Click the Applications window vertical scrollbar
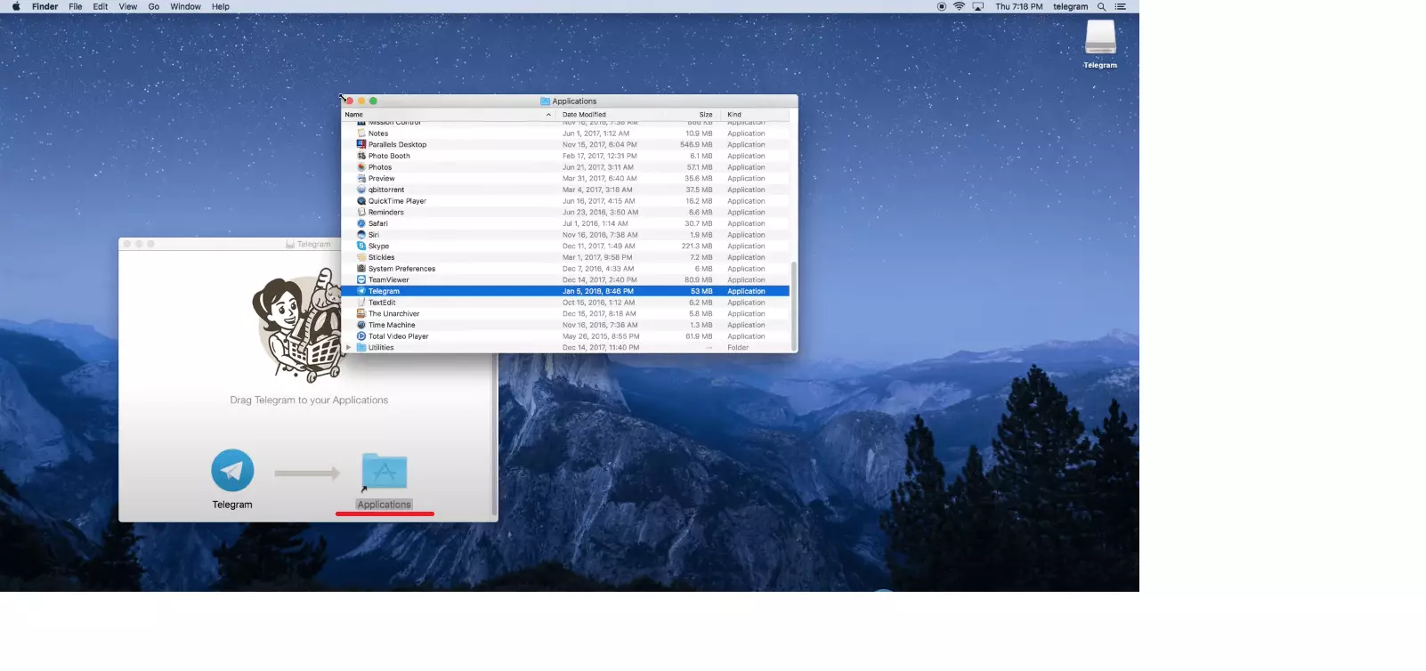1426x671 pixels. coord(793,305)
